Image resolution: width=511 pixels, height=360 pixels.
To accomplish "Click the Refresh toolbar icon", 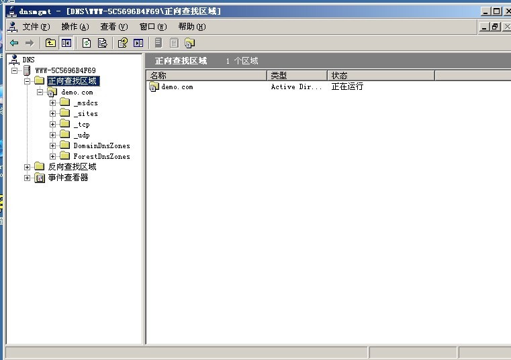I will [87, 43].
